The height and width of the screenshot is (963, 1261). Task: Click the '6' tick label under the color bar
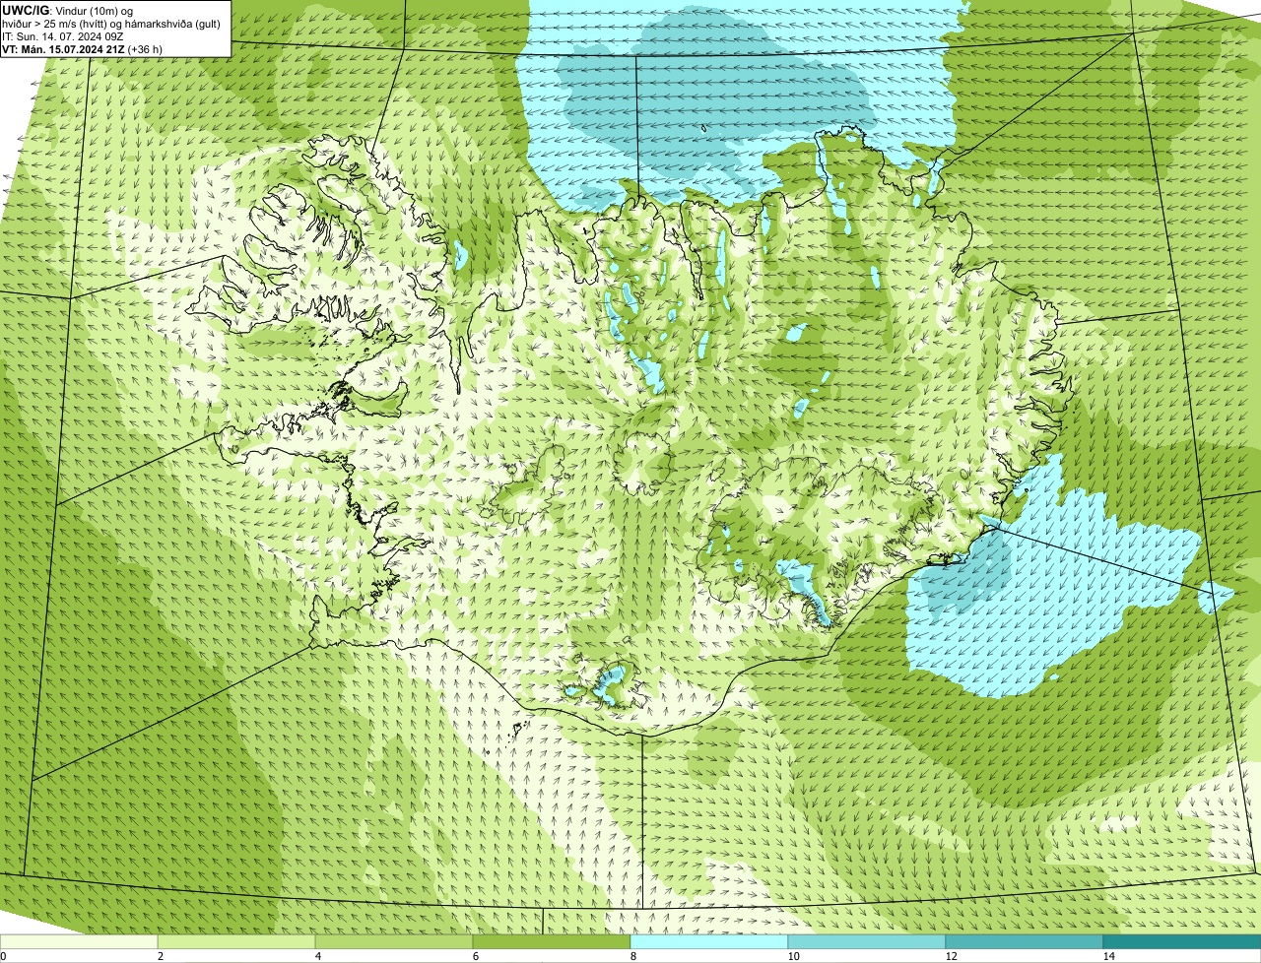475,956
